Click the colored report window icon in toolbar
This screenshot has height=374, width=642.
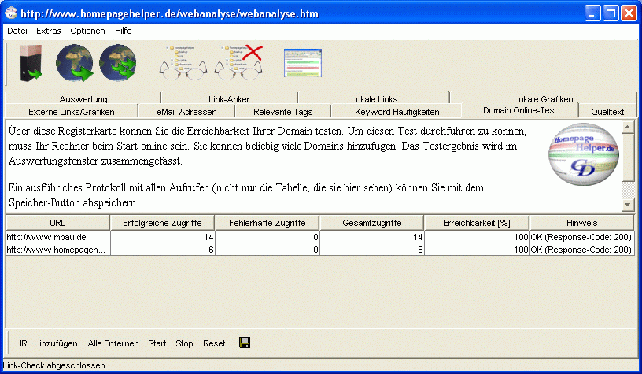click(303, 63)
